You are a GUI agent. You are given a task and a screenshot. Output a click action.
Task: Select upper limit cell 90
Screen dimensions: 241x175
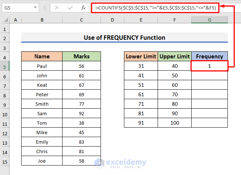(x=174, y=113)
